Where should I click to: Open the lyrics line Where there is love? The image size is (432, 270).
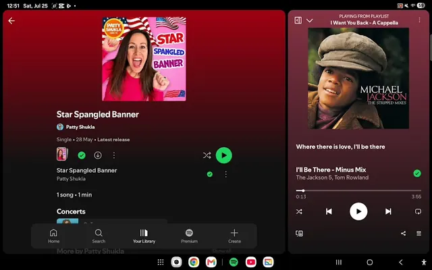[340, 147]
